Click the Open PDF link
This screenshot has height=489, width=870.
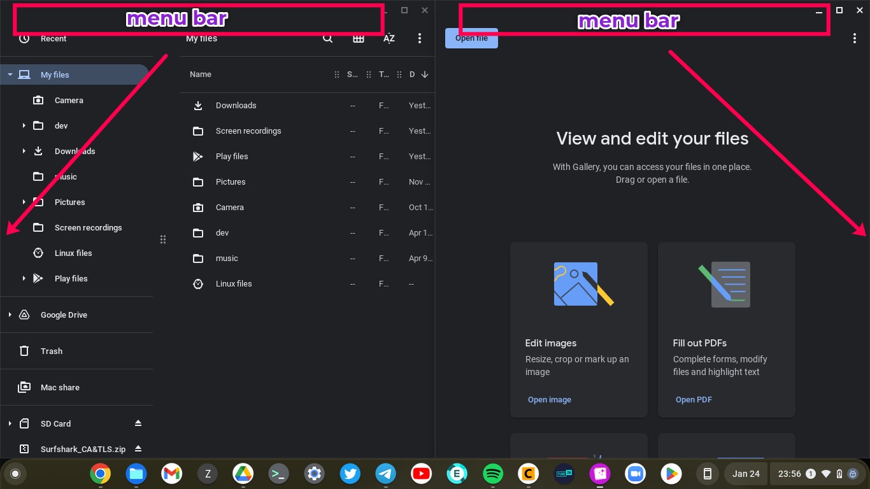694,399
